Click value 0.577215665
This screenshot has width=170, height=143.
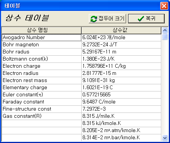[121, 95]
